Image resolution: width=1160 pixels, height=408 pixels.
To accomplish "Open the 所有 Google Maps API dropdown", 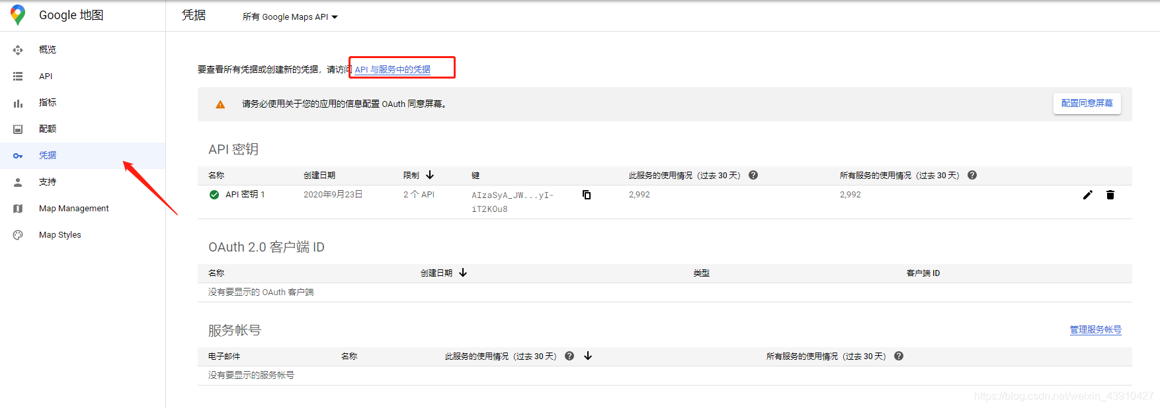I will (x=290, y=17).
